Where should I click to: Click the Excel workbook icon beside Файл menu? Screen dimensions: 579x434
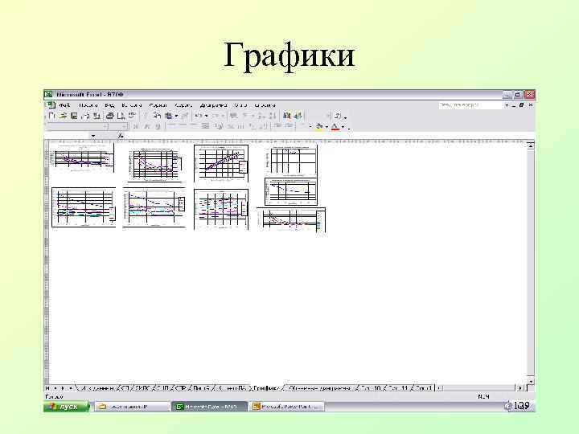pyautogui.click(x=51, y=105)
